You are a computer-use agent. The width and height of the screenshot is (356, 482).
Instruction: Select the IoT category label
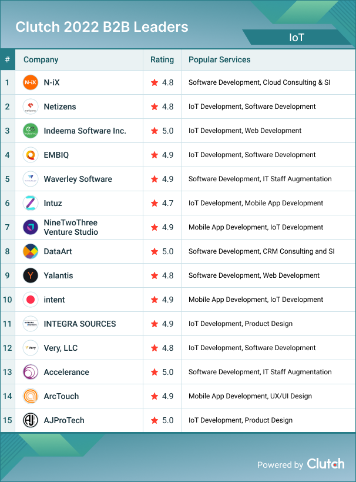(297, 38)
